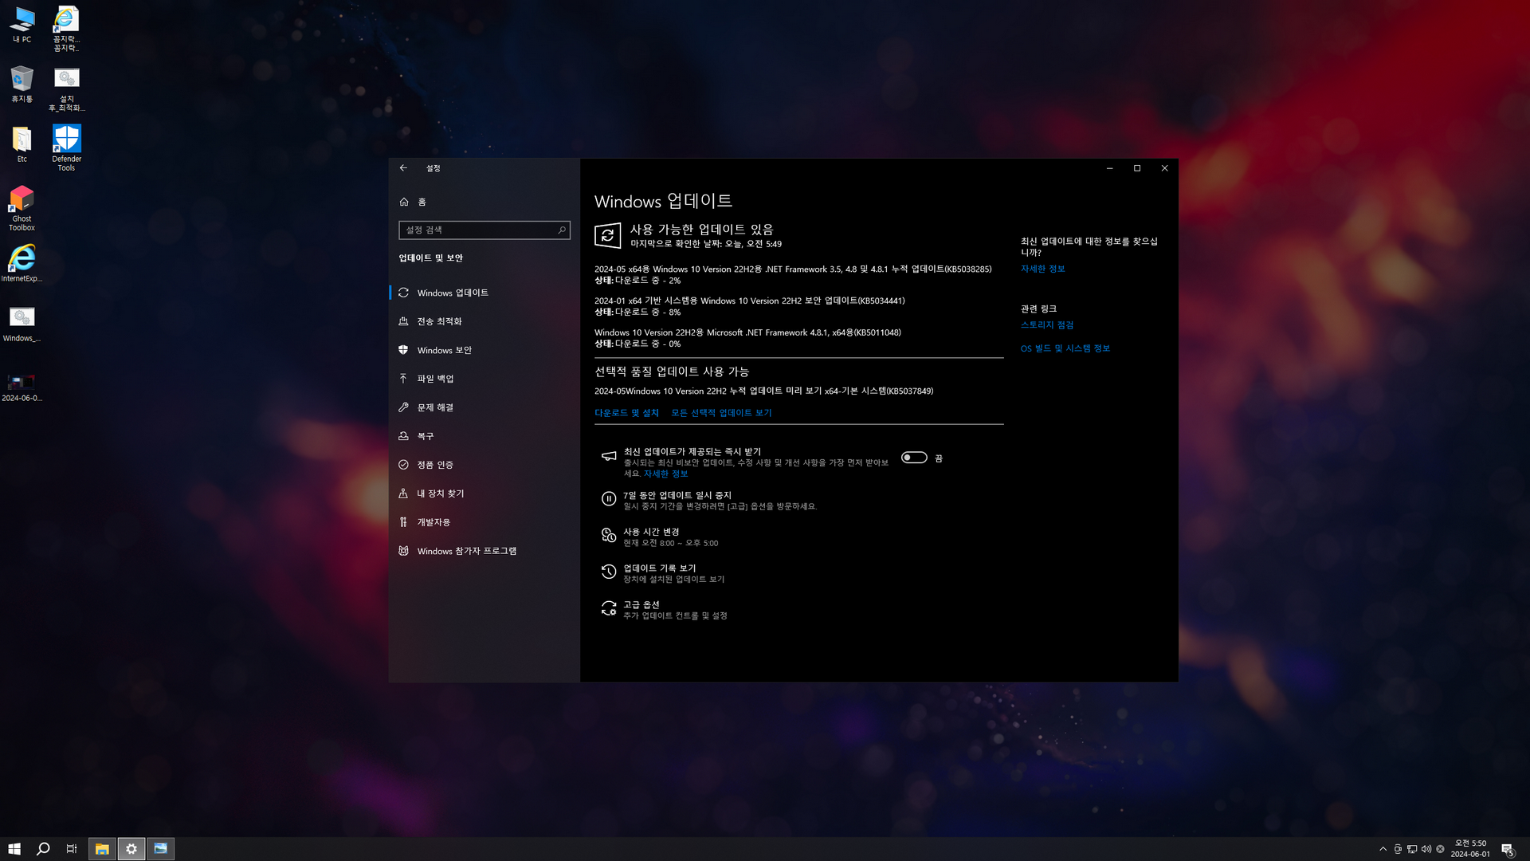Open 문제 해결 in the sidebar
Viewport: 1530px width, 861px height.
(435, 407)
